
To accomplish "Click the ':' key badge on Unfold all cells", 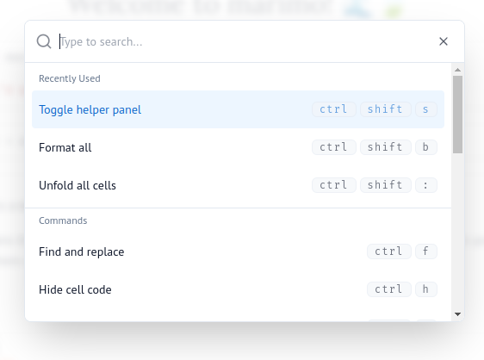I will click(426, 185).
